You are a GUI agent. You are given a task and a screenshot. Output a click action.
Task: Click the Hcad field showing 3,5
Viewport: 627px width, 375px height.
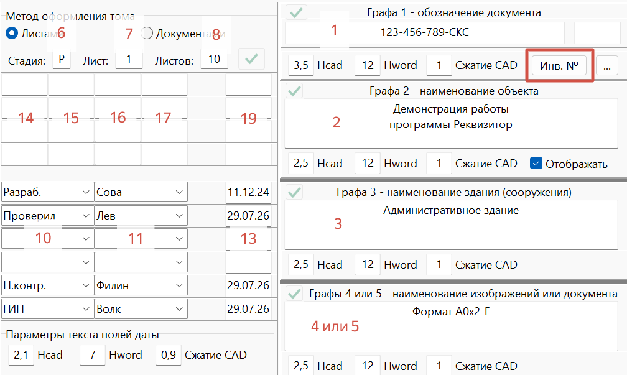pyautogui.click(x=300, y=65)
